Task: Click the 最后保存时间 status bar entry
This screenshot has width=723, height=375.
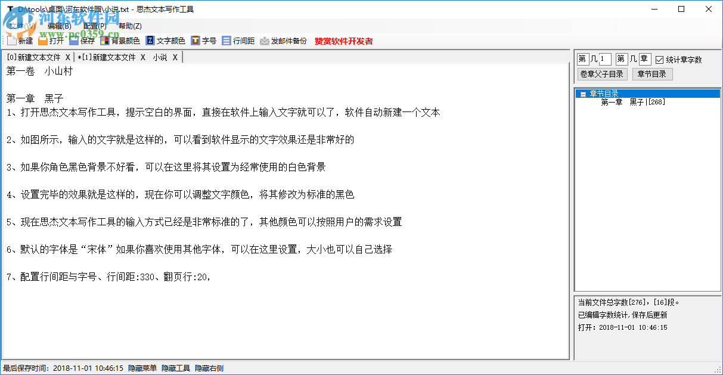Action: (x=63, y=368)
